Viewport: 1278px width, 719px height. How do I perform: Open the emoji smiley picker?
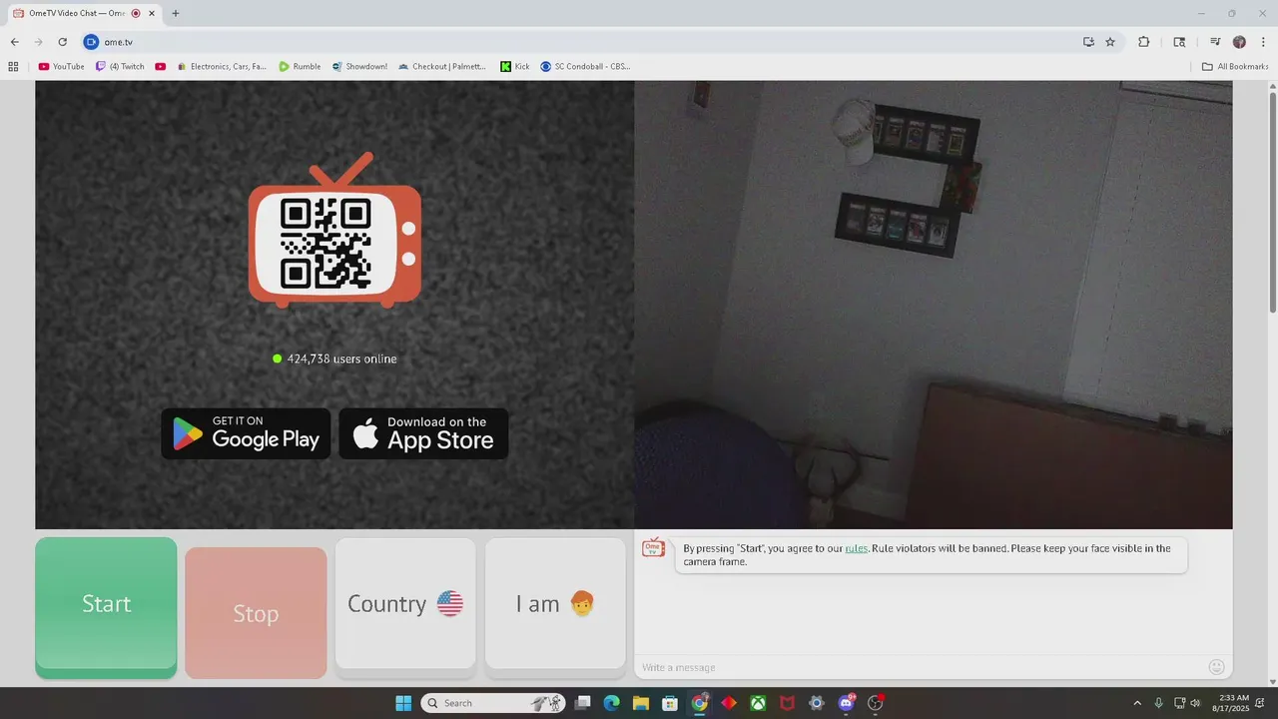[x=1216, y=667]
